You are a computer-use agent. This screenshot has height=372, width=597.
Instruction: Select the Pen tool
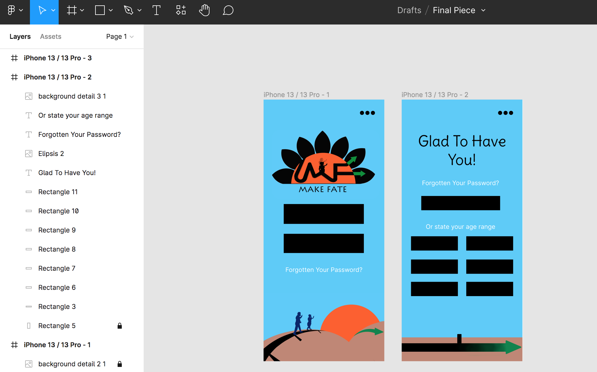[x=129, y=10]
